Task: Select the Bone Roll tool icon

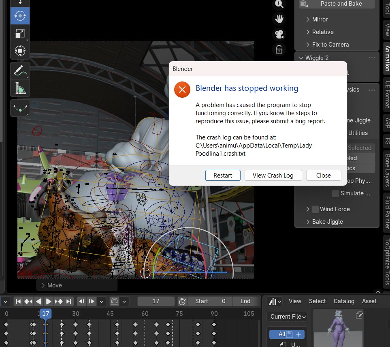Action: [x=20, y=108]
